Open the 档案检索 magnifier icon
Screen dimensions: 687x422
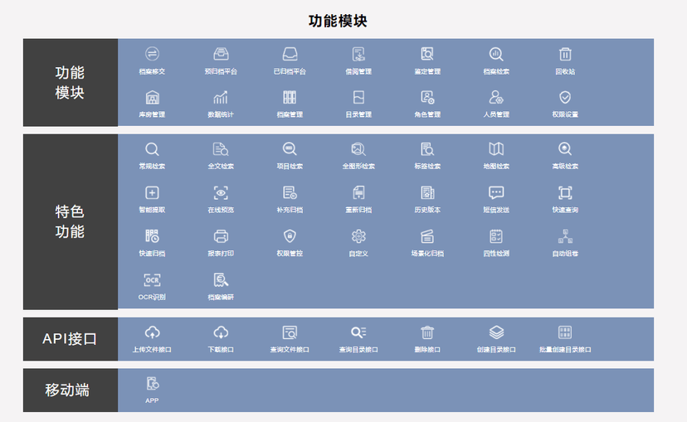pyautogui.click(x=496, y=54)
